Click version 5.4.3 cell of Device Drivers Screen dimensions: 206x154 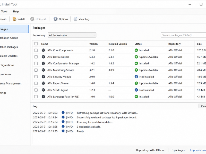click(92, 57)
